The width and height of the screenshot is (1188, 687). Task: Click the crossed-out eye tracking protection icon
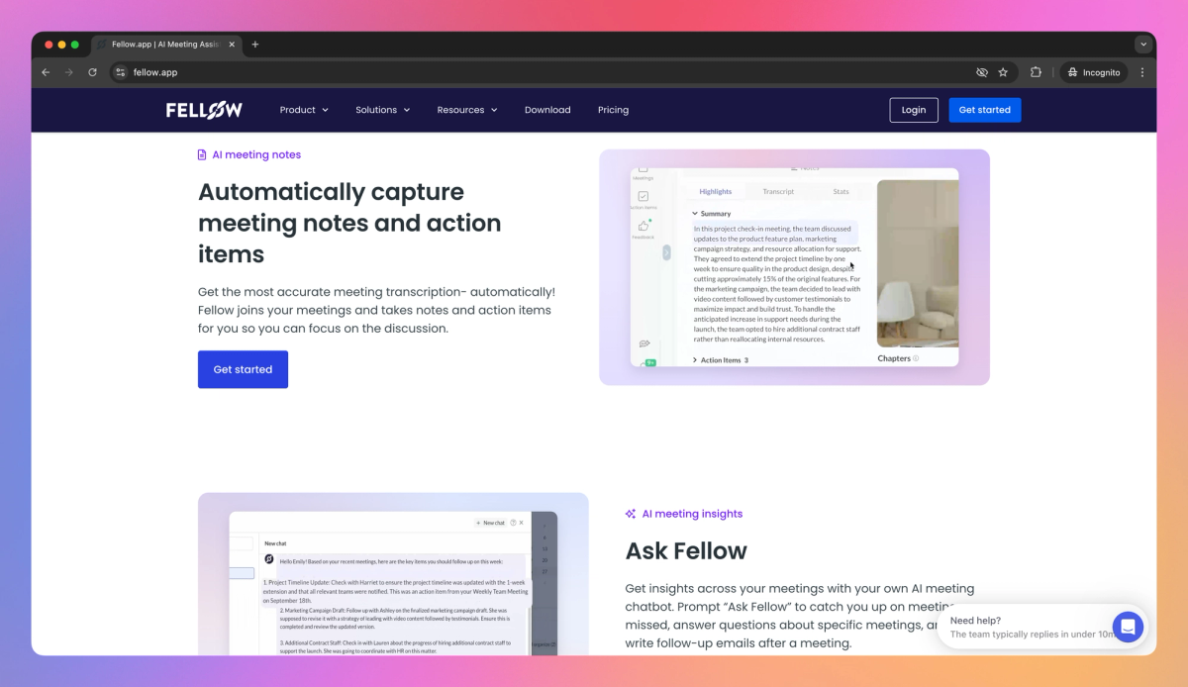[x=982, y=72]
